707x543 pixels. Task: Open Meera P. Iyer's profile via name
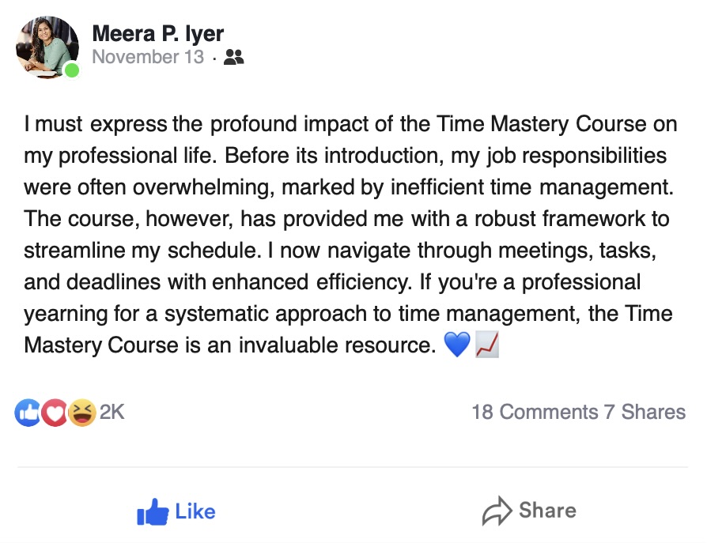[158, 34]
